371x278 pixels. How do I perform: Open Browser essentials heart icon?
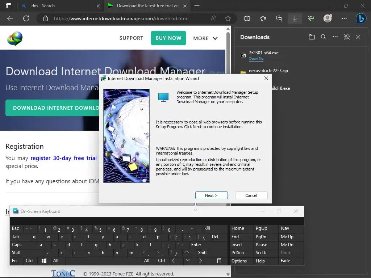click(x=311, y=18)
